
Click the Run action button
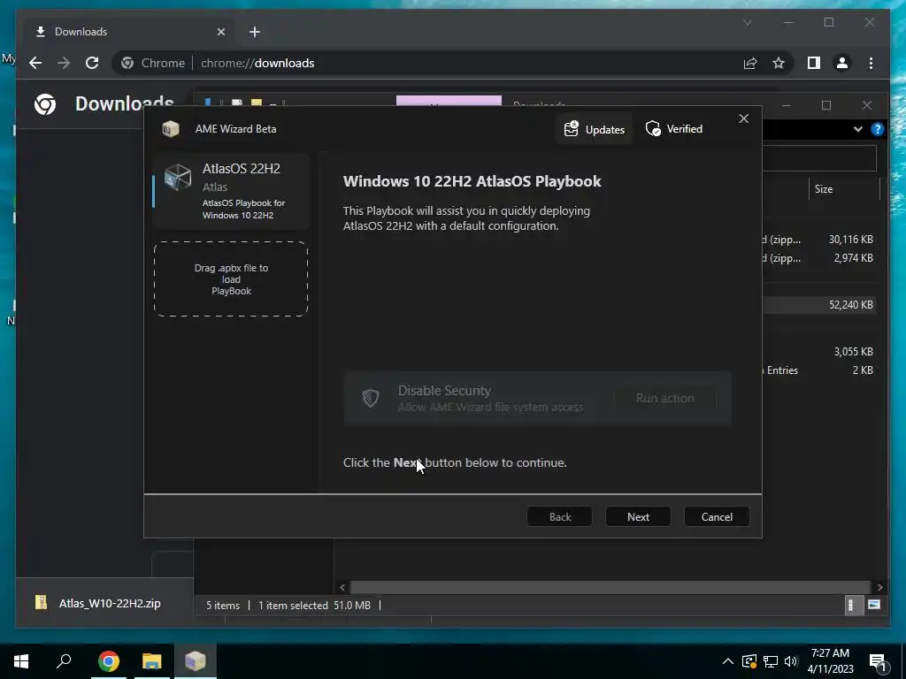pos(665,398)
